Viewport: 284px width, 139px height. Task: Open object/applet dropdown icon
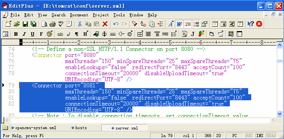click(x=201, y=34)
